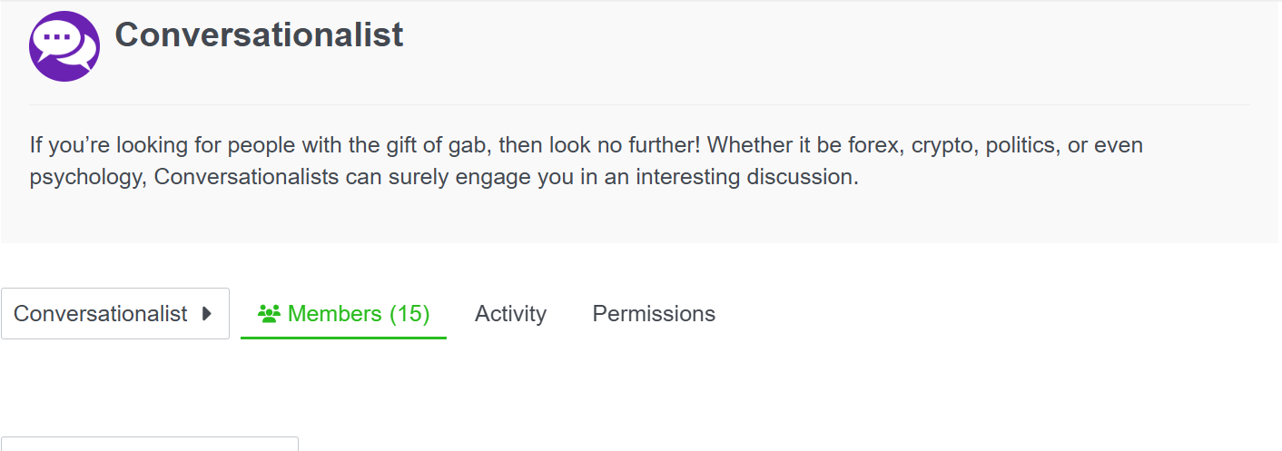
Task: Click the purple chat bubbles badge icon
Action: [64, 45]
